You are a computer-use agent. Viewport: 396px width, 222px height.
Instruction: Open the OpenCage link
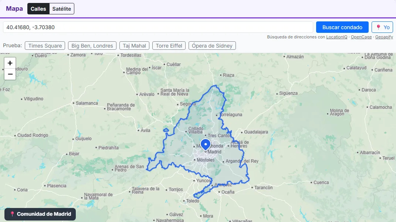[361, 37]
